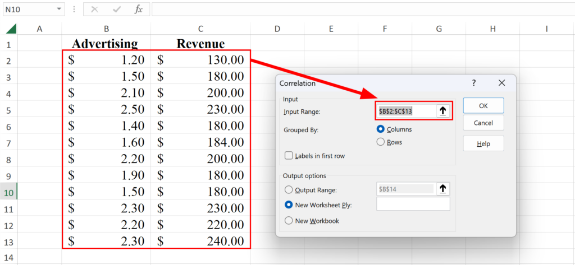Click the Insert Function fx icon
The height and width of the screenshot is (265, 575).
point(138,10)
